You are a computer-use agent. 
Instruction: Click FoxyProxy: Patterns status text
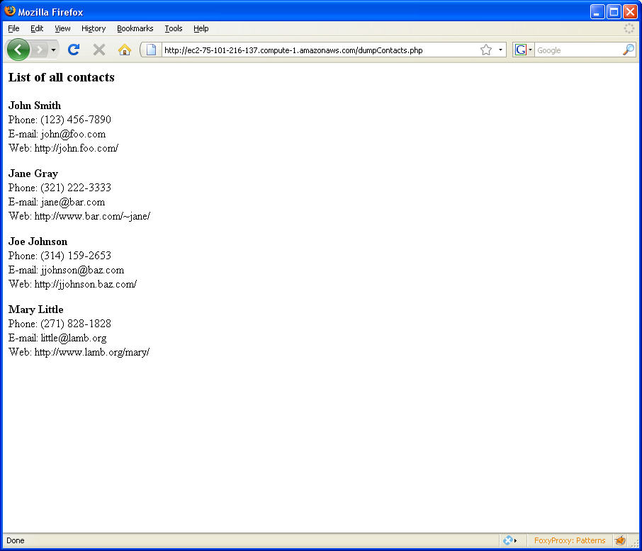(x=570, y=540)
